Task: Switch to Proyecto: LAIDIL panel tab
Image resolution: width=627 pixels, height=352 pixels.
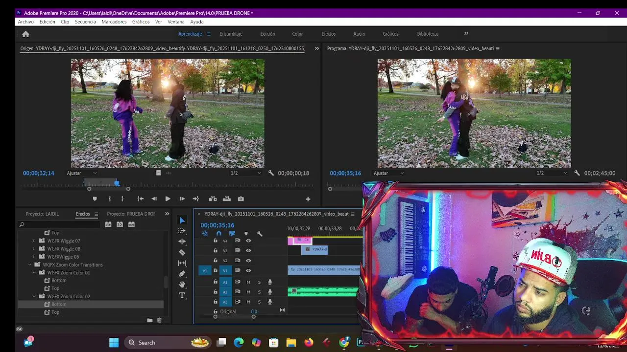Action: [x=42, y=214]
